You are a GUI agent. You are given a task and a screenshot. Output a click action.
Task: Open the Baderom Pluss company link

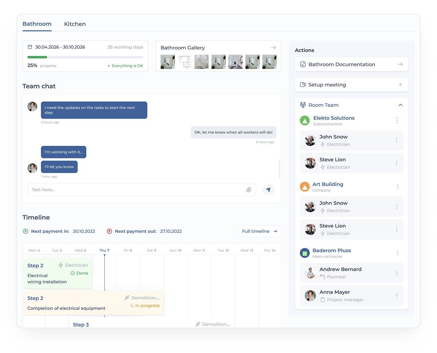point(332,250)
